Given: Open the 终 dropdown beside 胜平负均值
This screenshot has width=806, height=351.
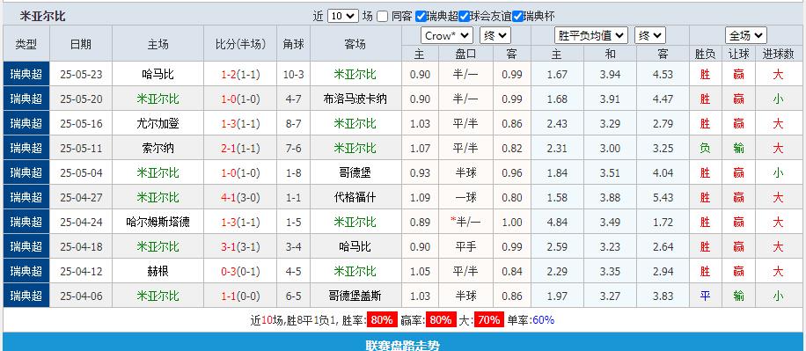Looking at the screenshot, I should pyautogui.click(x=650, y=35).
